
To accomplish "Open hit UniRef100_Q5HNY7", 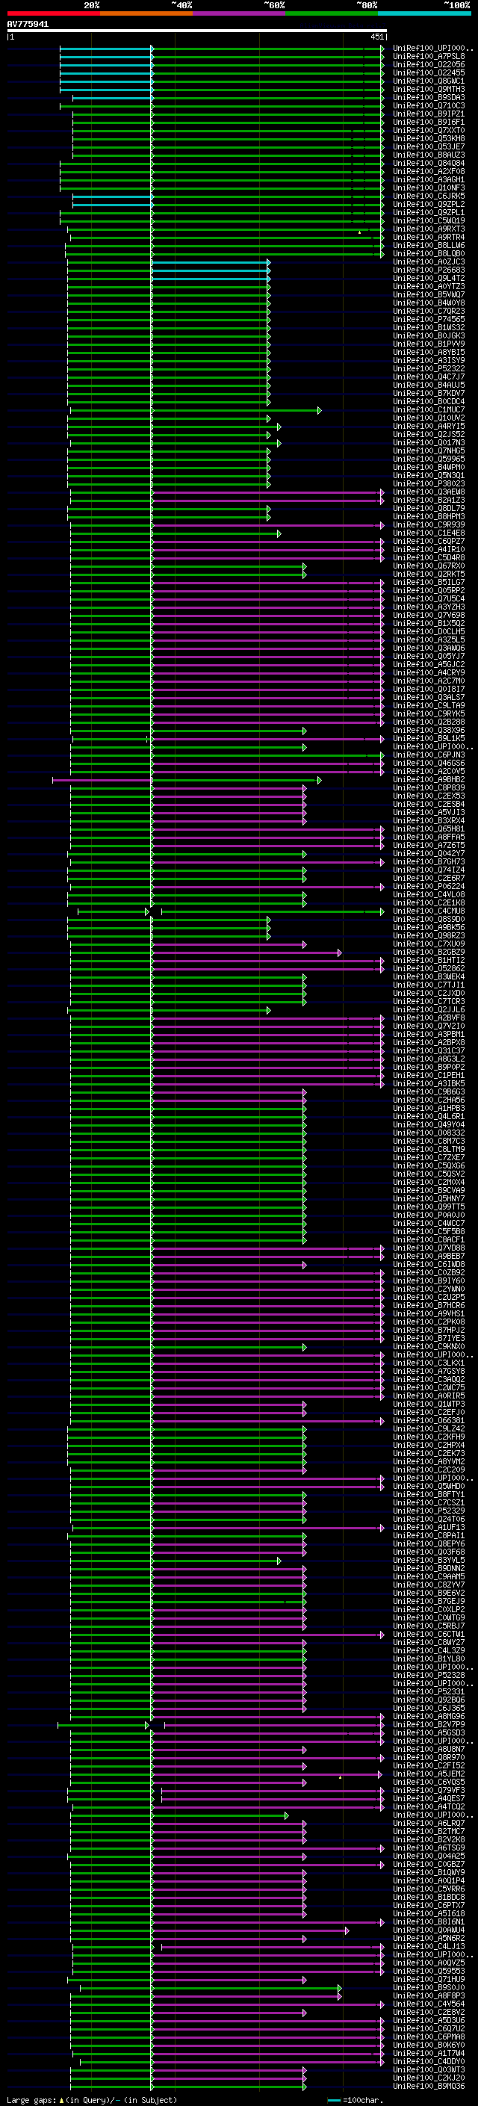I will coord(429,1198).
